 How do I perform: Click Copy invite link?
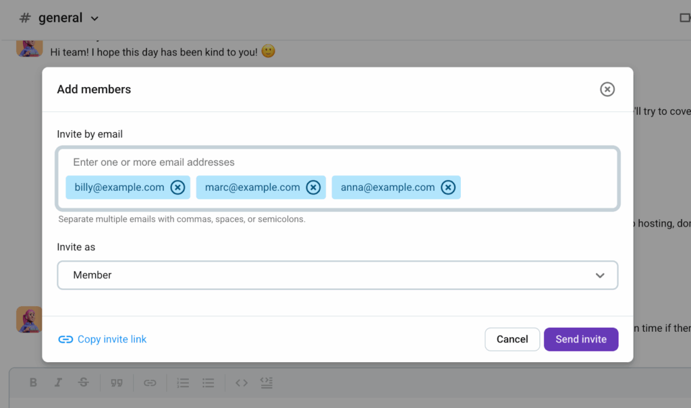pyautogui.click(x=103, y=339)
